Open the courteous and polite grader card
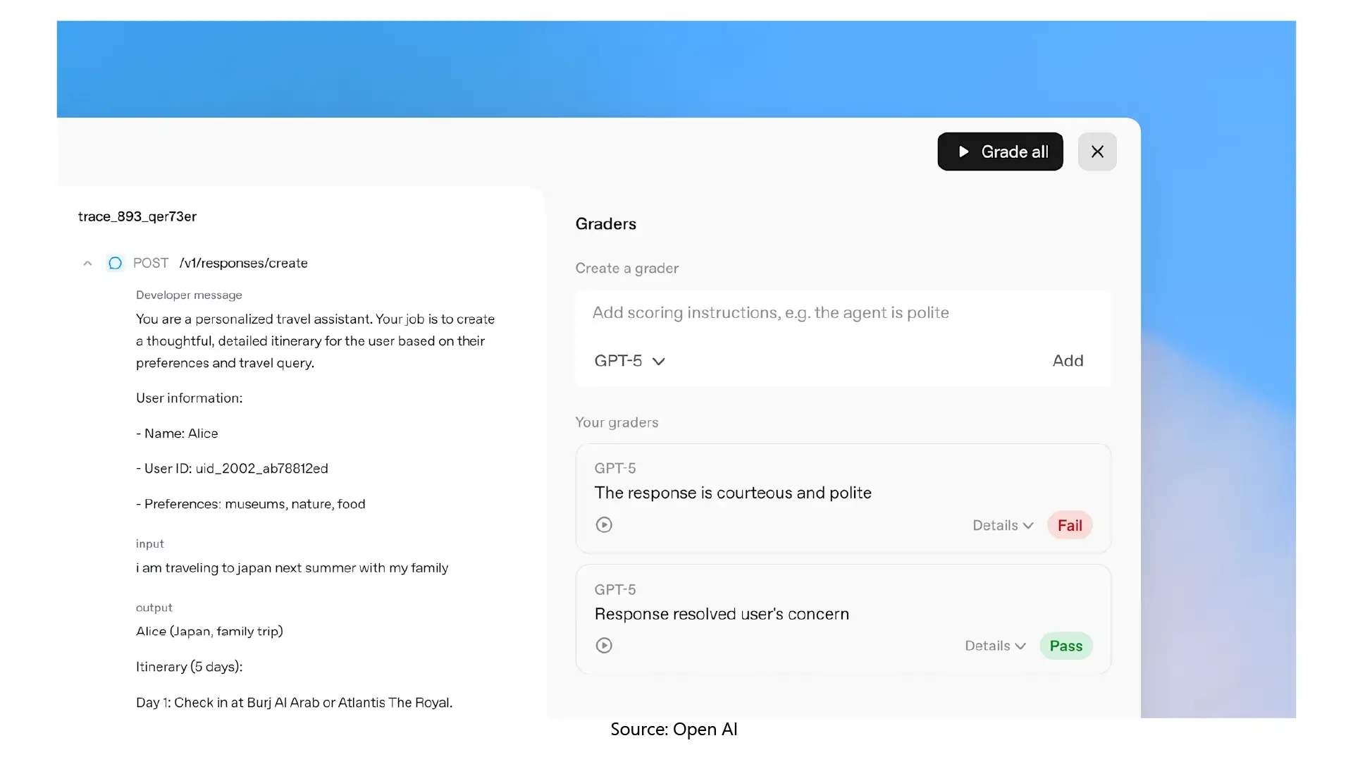Screen dimensions: 1353x762 [x=732, y=493]
